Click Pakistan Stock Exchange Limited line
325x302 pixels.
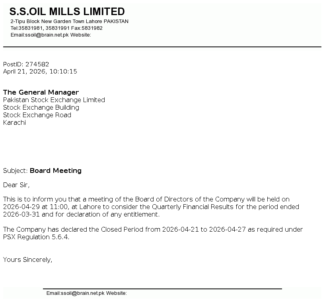coord(54,100)
